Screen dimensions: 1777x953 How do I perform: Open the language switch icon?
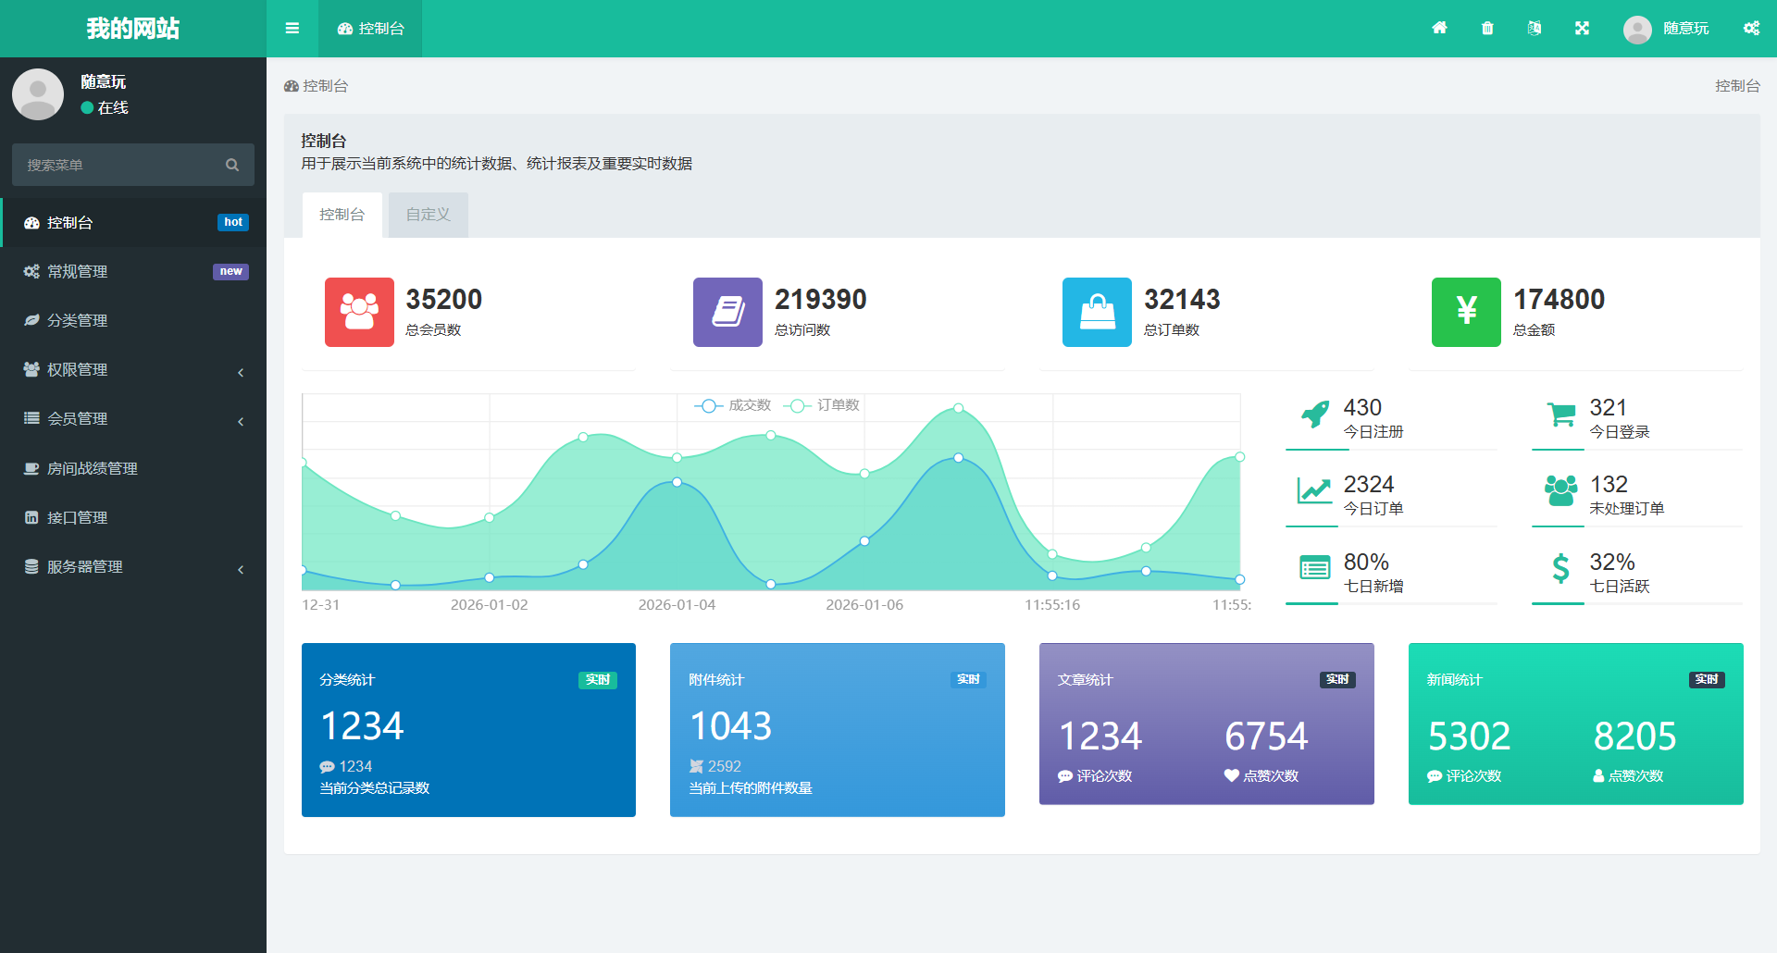[x=1535, y=28]
